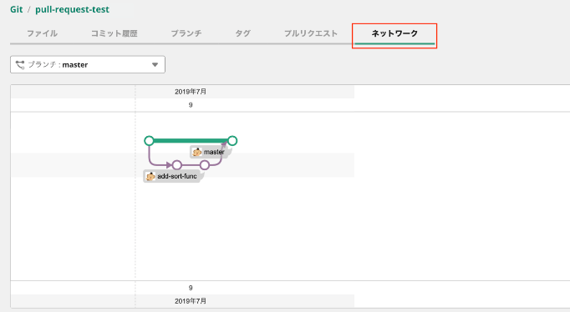Click the green master branch line
The height and width of the screenshot is (312, 570).
pos(191,141)
